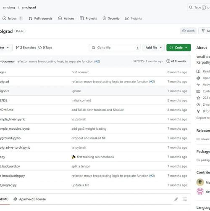Click the license scales icon in About
Screen dimensions: 210x211
[x=198, y=78]
